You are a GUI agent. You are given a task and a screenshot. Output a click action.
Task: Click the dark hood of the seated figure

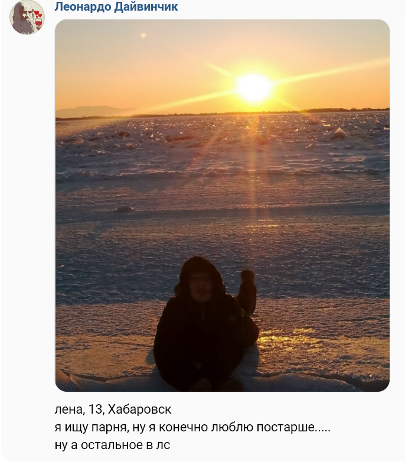pos(200,269)
